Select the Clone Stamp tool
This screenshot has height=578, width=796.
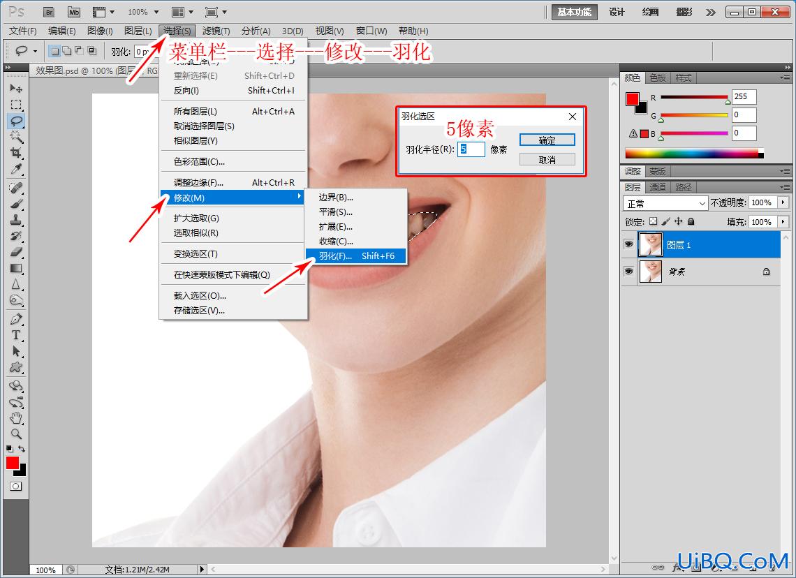(x=16, y=220)
